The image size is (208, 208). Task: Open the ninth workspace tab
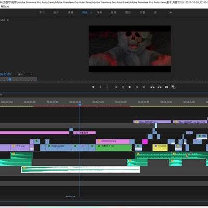click(x=155, y=12)
